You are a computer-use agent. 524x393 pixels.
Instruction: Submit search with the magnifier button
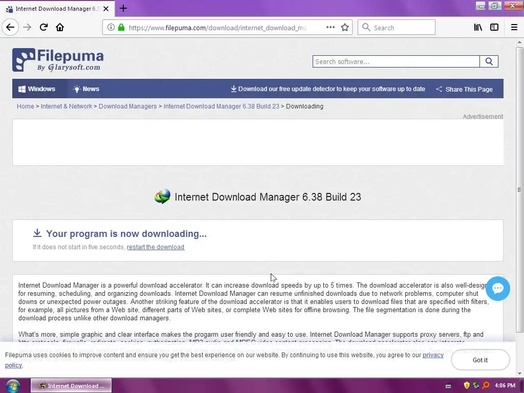pyautogui.click(x=489, y=61)
